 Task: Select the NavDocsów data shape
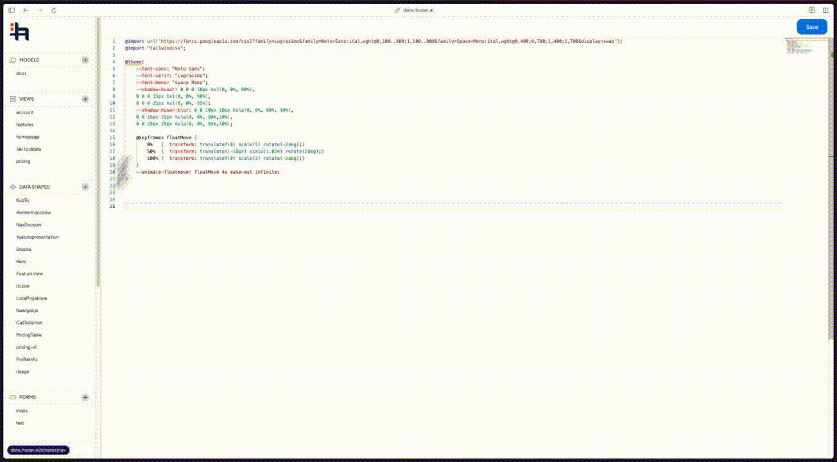(x=29, y=225)
